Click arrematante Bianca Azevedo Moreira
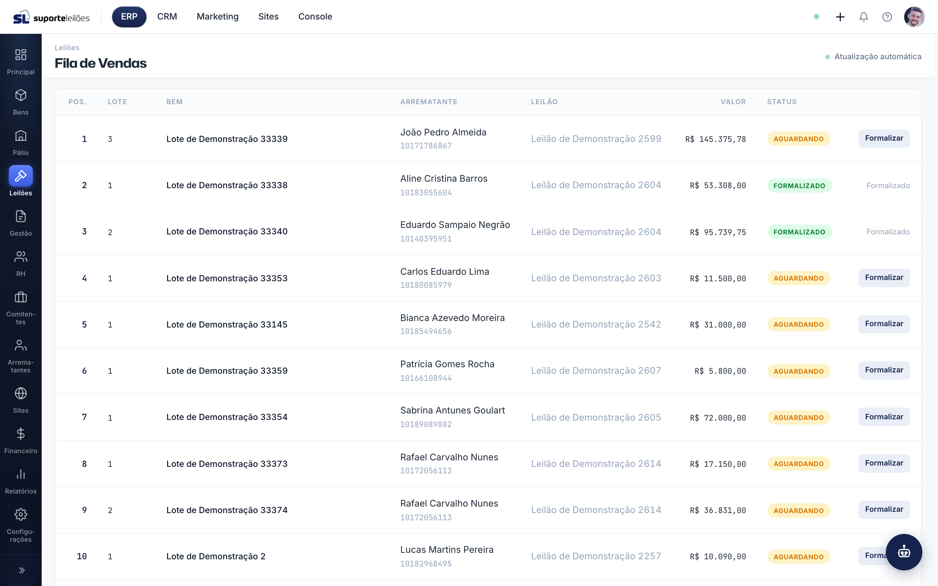938x586 pixels. [x=452, y=318]
